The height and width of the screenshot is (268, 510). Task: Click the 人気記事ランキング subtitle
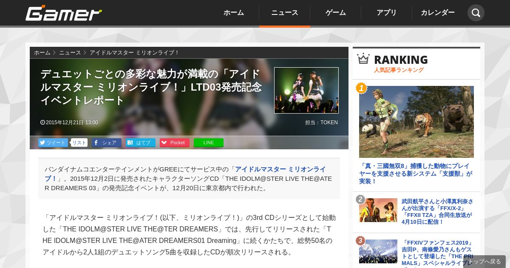point(399,70)
